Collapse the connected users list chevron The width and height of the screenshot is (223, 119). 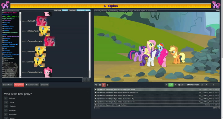click(x=3, y=10)
